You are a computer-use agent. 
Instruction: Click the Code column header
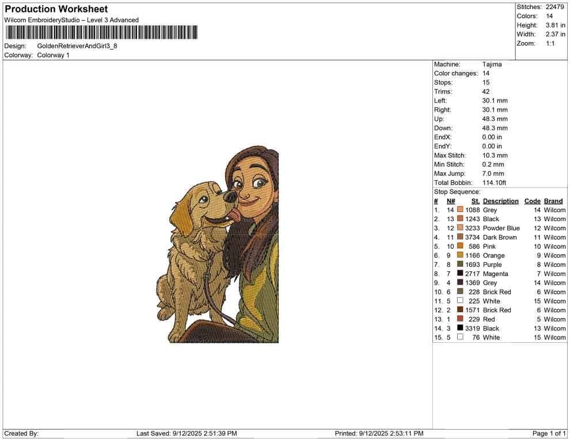532,201
